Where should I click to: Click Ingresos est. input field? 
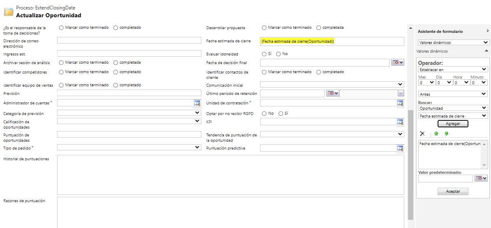coord(129,53)
